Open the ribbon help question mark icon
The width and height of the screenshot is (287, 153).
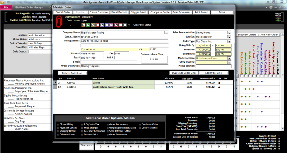[x=270, y=8]
